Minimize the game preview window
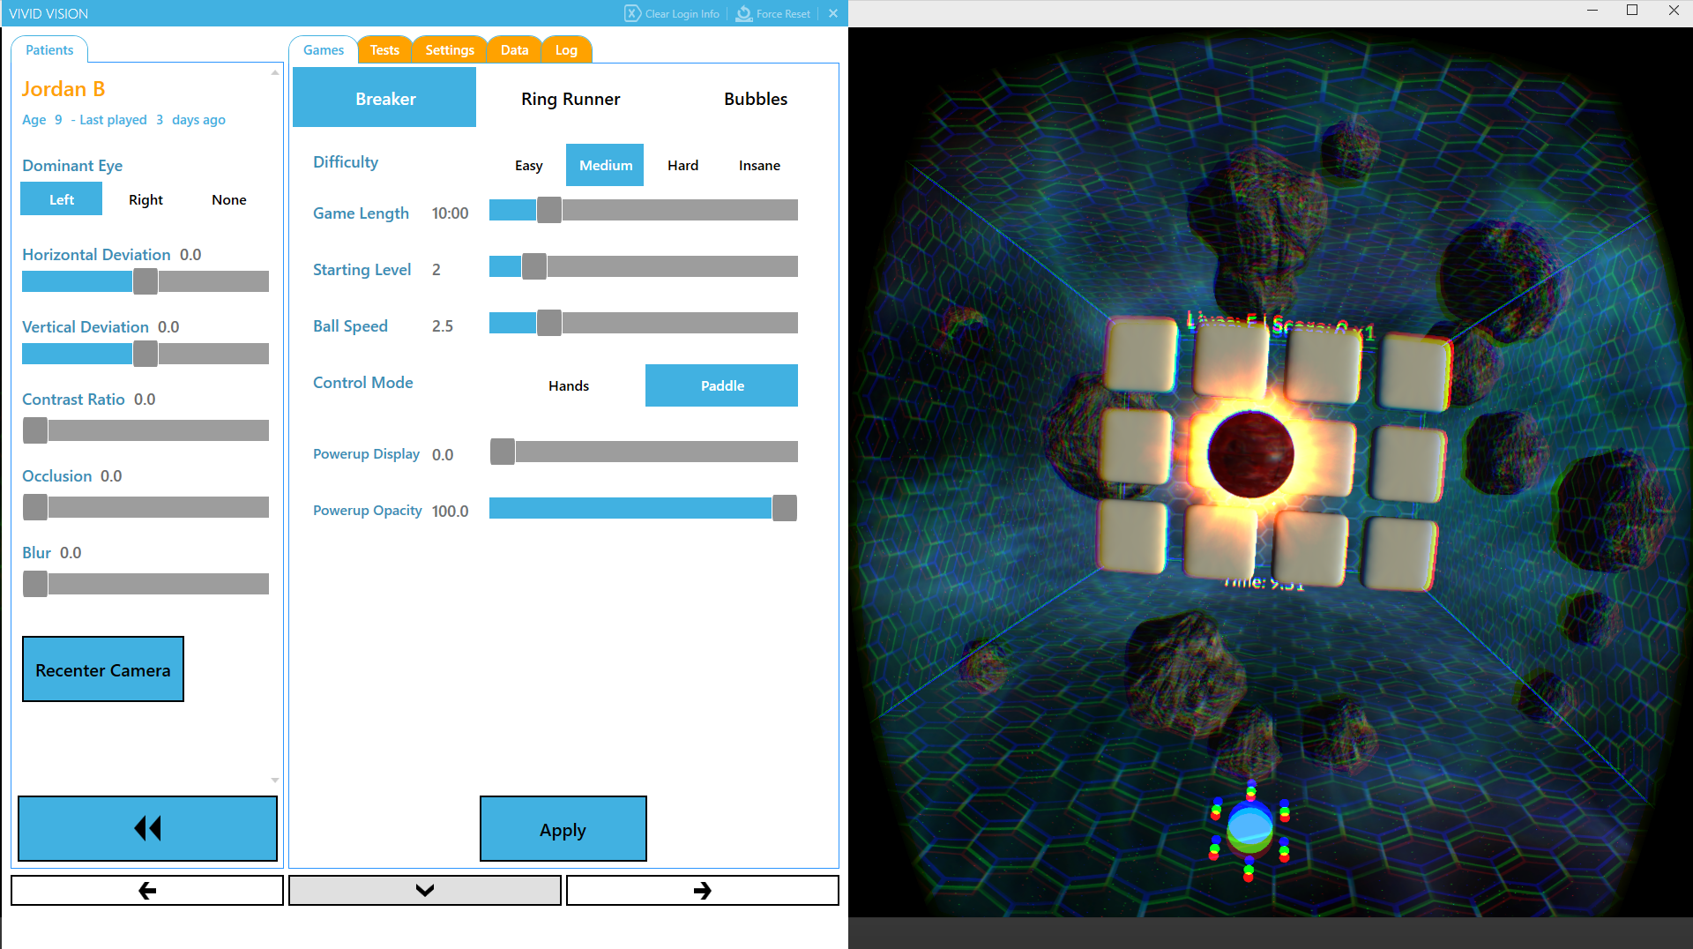 click(x=1592, y=11)
